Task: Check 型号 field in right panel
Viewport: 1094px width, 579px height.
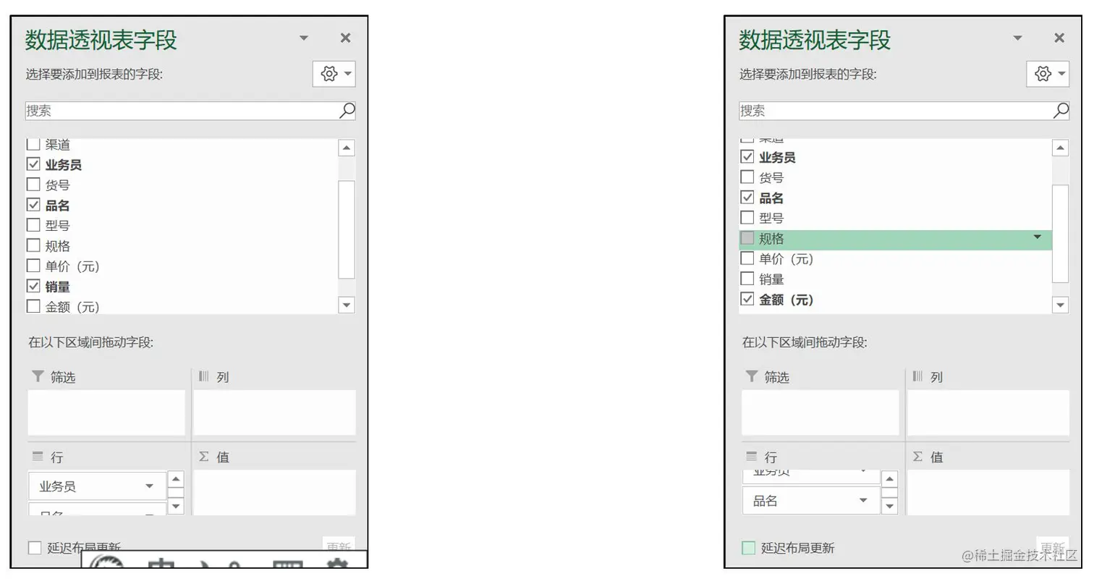Action: pyautogui.click(x=747, y=218)
